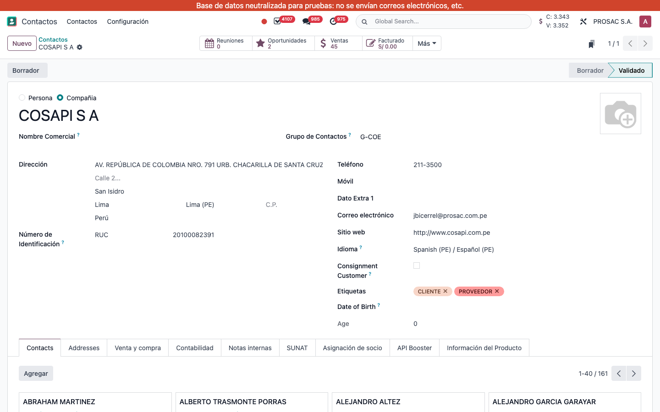Screen dimensions: 660x412
Task: Click the red recording indicator dot
Action: tap(264, 22)
